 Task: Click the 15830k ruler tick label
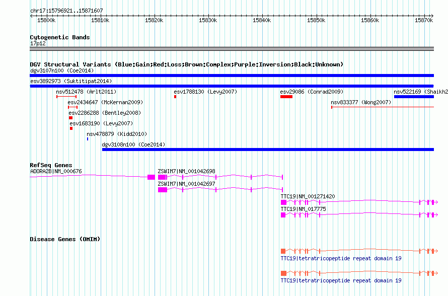(x=208, y=20)
